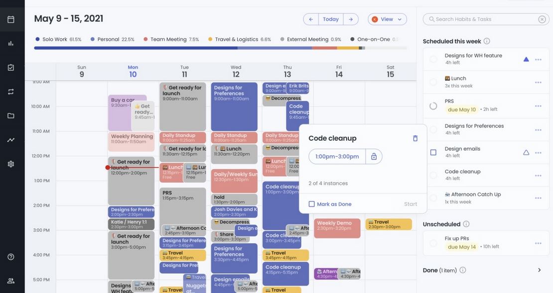Check Mark as Done checkbox

(311, 204)
